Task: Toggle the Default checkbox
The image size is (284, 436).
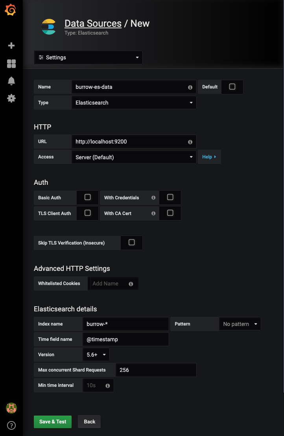Action: coord(232,87)
